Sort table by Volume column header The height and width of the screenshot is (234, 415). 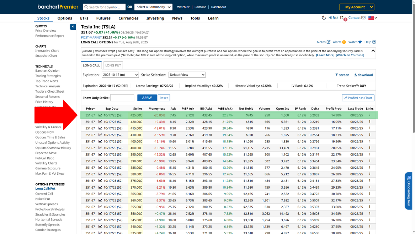click(x=264, y=108)
